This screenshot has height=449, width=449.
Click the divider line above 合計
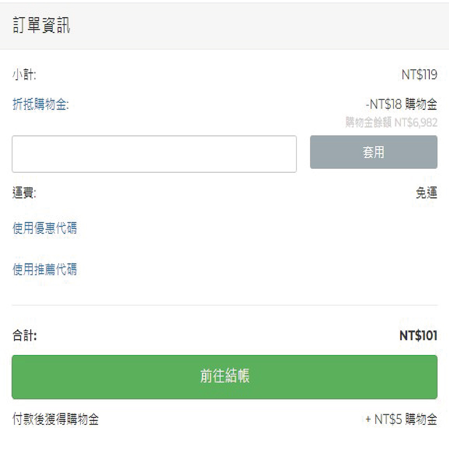[224, 305]
